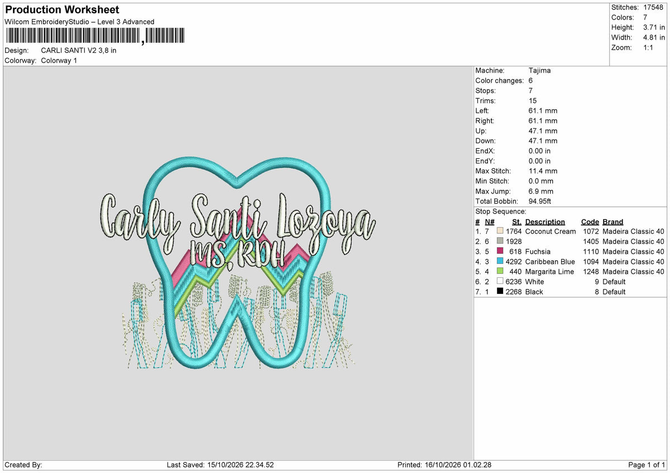Select the Height value 3.71 in
Viewport: 670px width, 473px height.
(654, 27)
